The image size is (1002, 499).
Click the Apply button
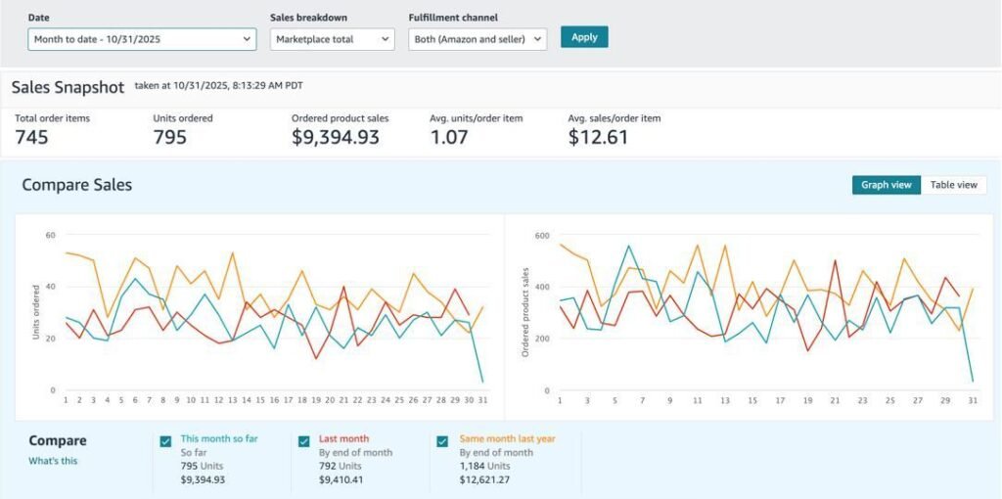click(x=584, y=37)
